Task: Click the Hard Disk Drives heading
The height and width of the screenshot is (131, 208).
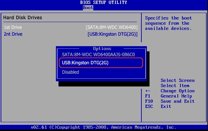Action: click(22, 18)
